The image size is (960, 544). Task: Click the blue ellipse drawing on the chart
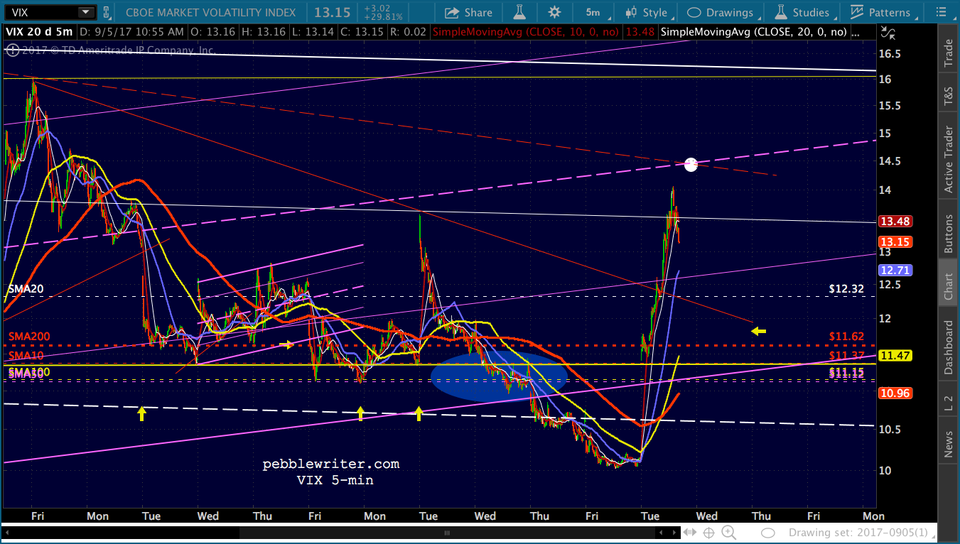[499, 376]
